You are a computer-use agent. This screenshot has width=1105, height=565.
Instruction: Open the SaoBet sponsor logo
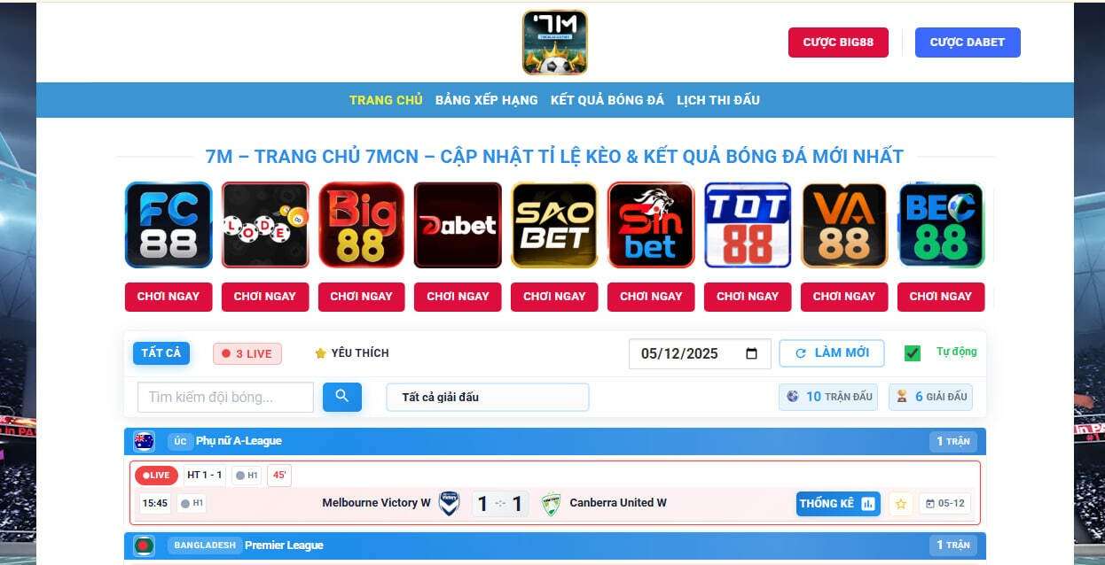554,225
